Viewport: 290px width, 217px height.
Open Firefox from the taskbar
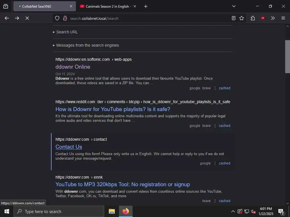pyautogui.click(x=125, y=211)
